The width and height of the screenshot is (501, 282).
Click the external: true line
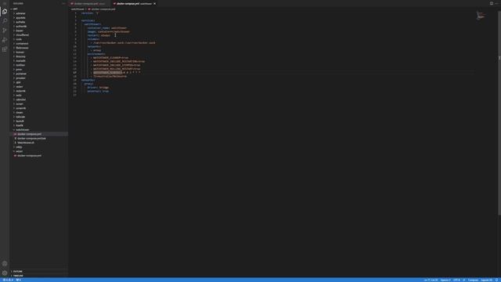click(98, 91)
